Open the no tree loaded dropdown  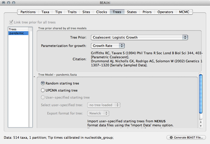(104, 105)
